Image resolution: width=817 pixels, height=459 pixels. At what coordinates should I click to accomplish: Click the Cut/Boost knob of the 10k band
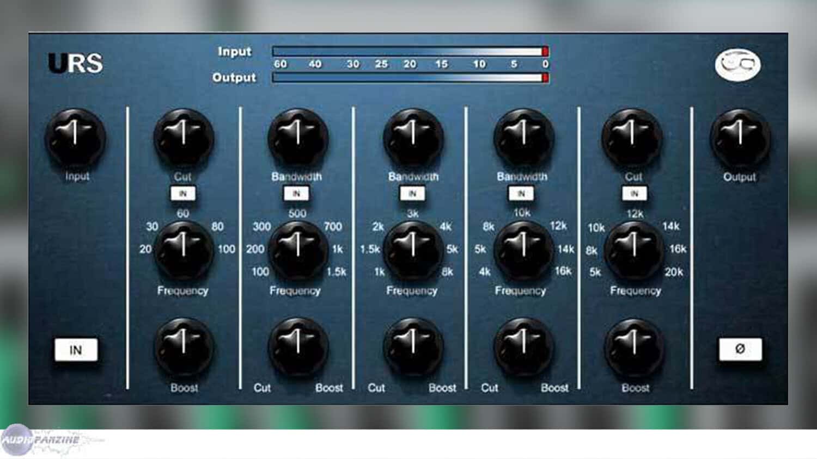point(523,346)
